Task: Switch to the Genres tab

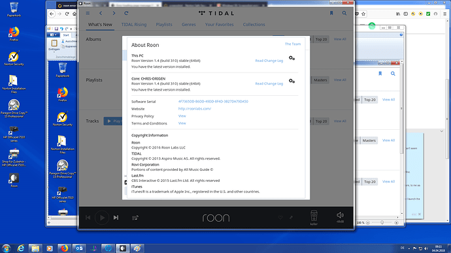Action: (189, 24)
